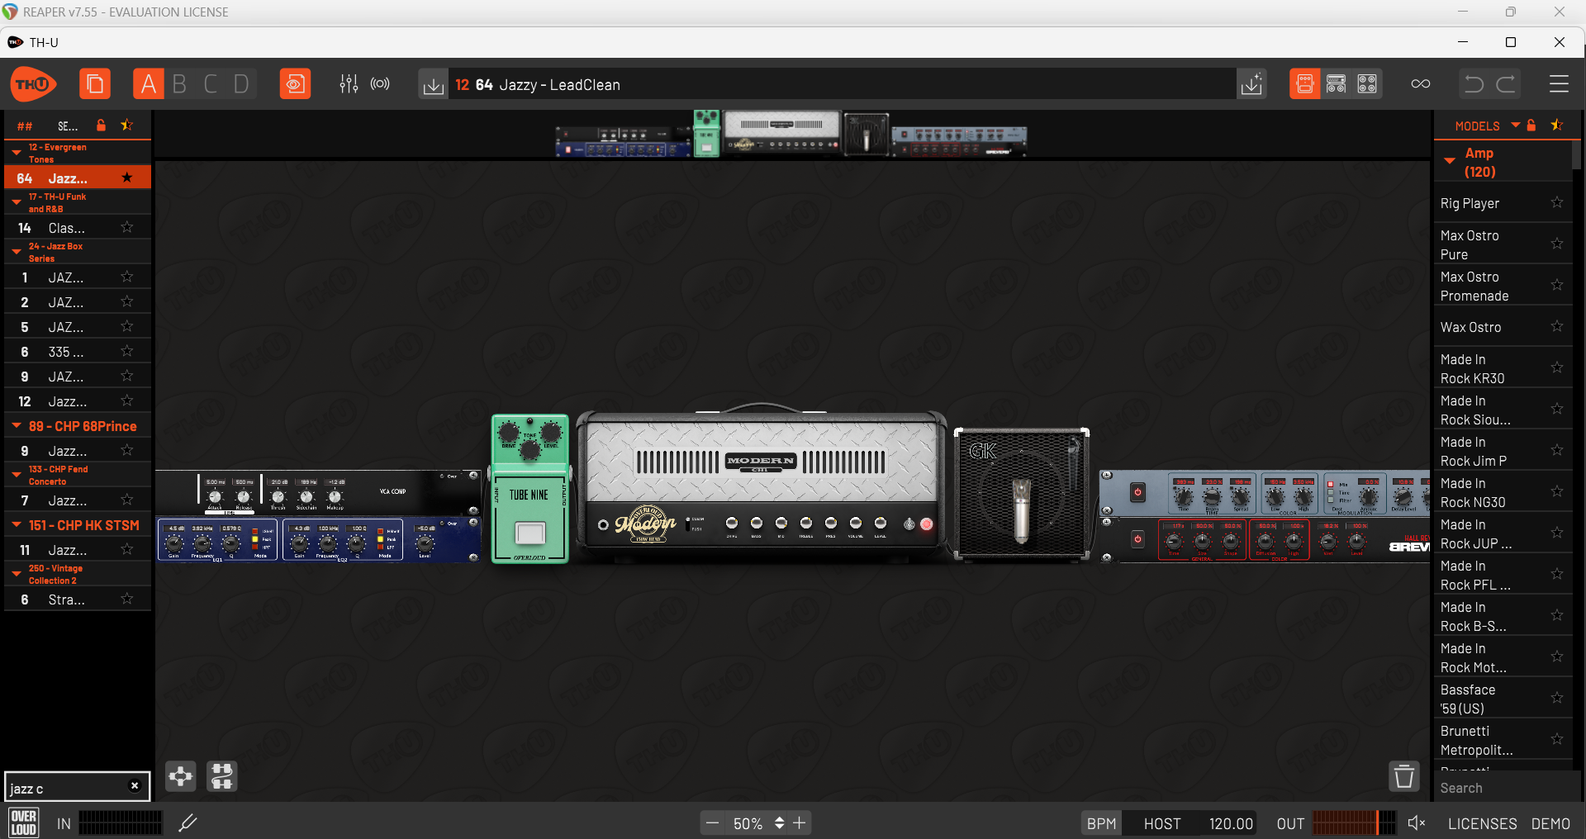The image size is (1586, 839).
Task: Toggle the favorites star filter in MODELS header
Action: 1557,126
